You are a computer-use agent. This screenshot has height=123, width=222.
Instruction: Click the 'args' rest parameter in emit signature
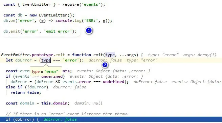[x=131, y=55]
